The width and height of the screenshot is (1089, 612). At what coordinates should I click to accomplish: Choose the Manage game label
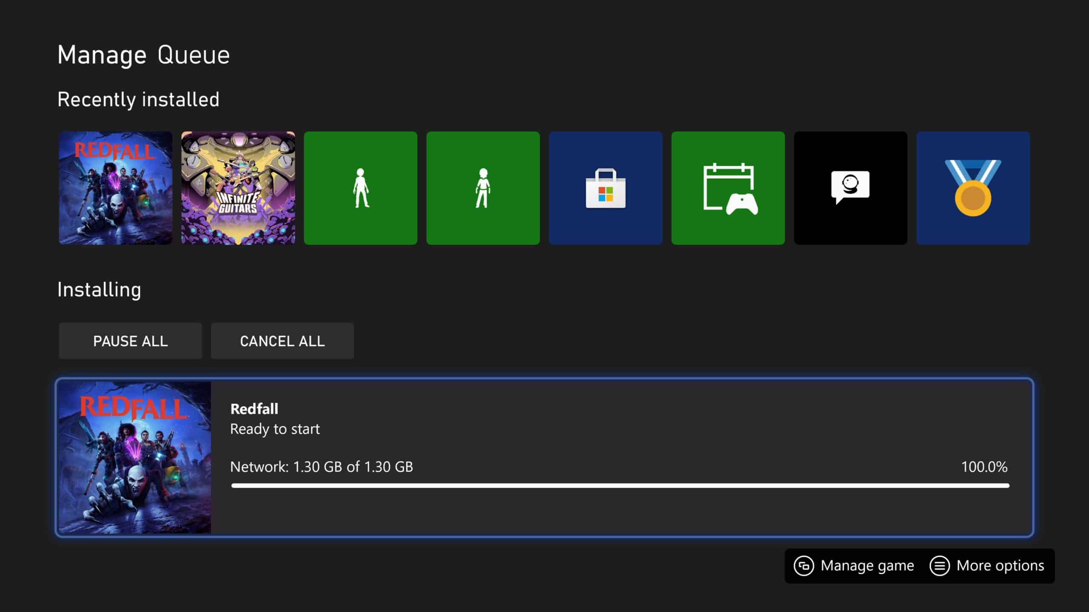(867, 566)
